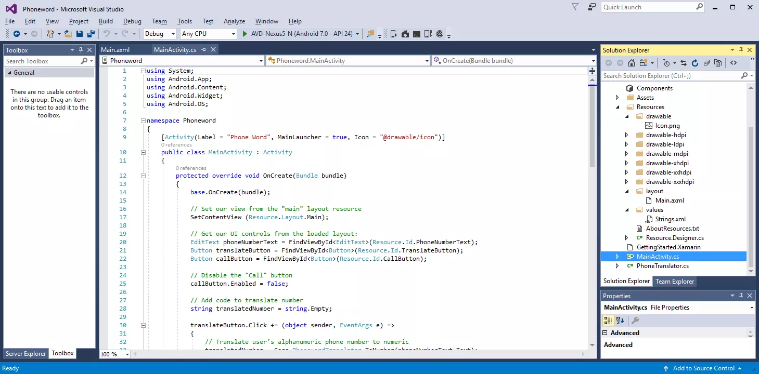Close the MainActivity.cs editor tab

point(213,49)
